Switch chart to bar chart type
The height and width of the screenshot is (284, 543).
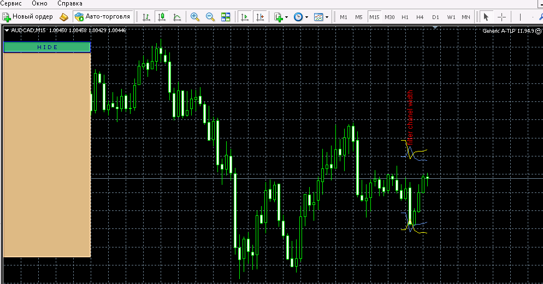click(x=146, y=16)
